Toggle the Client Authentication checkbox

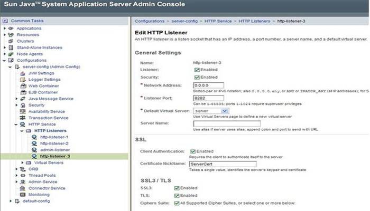193,151
